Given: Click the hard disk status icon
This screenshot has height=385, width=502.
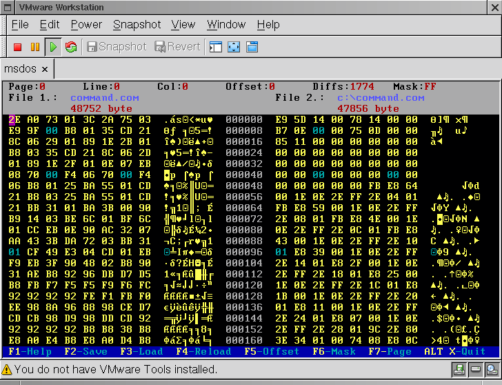Looking at the screenshot, I should (474, 370).
